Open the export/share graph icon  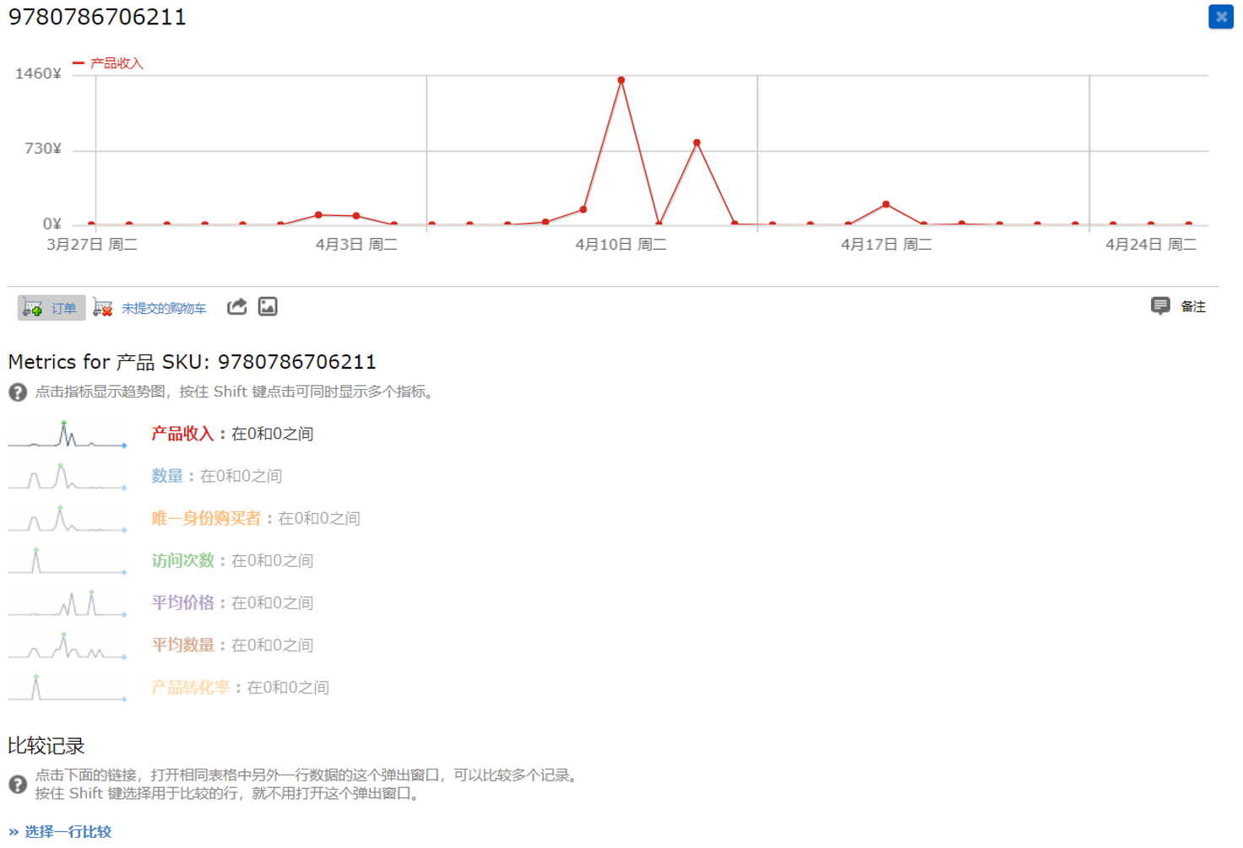[x=237, y=306]
